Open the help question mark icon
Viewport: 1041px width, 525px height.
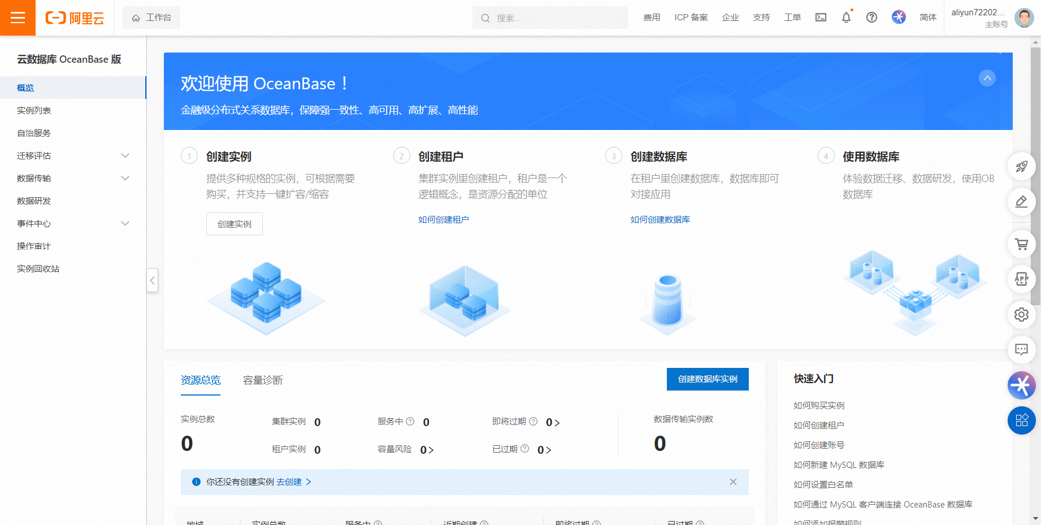[871, 18]
